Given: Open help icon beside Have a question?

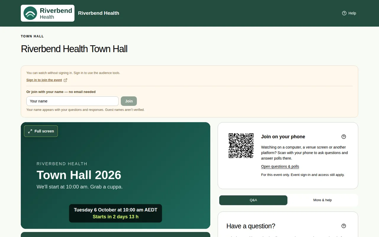Looking at the screenshot, I should coord(344,226).
